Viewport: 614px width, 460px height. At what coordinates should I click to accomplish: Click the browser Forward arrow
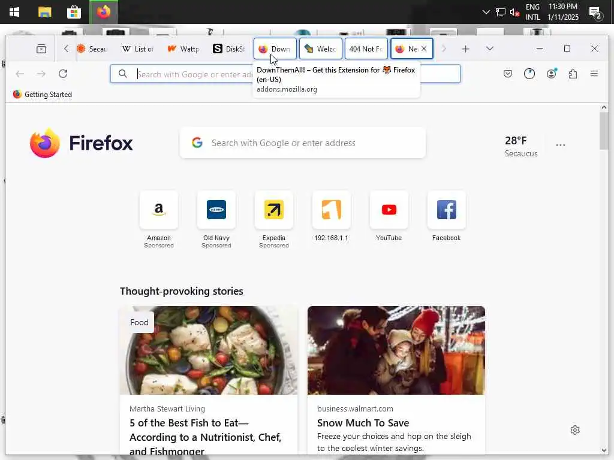[41, 74]
